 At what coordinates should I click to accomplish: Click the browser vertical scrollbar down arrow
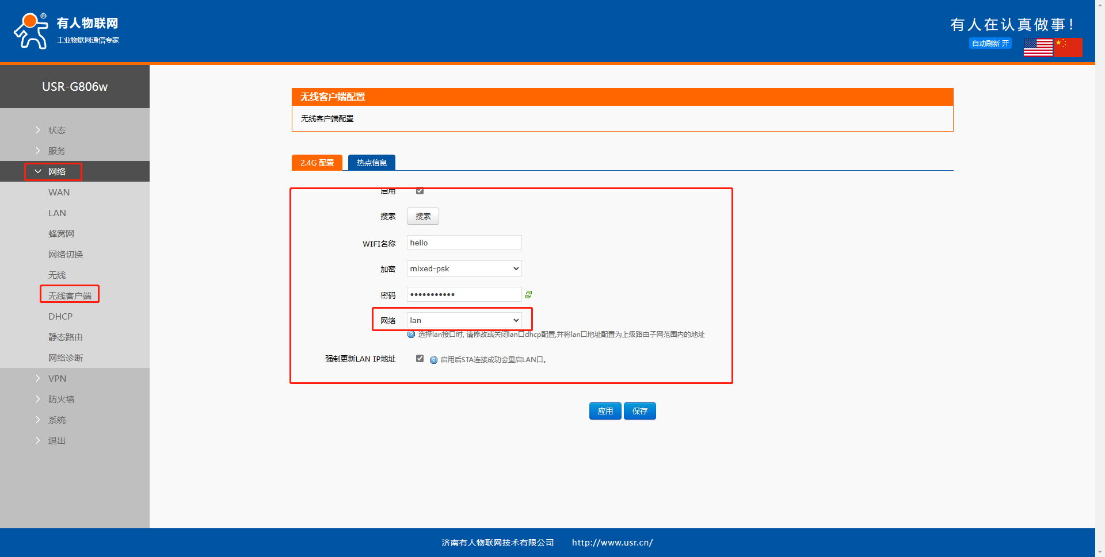tap(1100, 552)
